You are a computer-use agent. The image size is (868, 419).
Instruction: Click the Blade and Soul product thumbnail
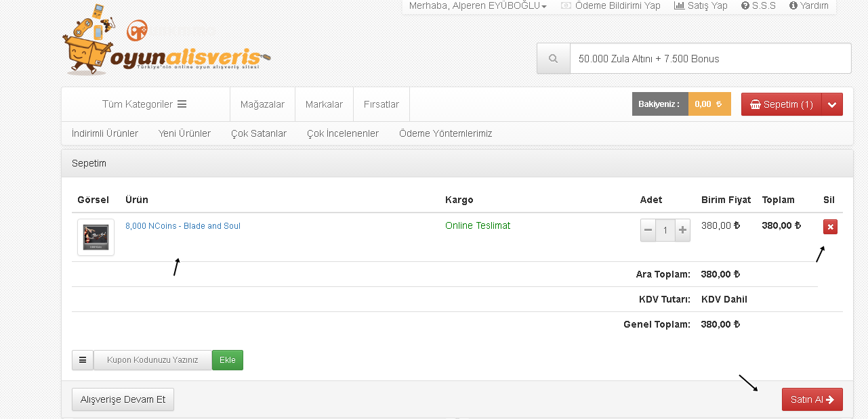pyautogui.click(x=96, y=238)
